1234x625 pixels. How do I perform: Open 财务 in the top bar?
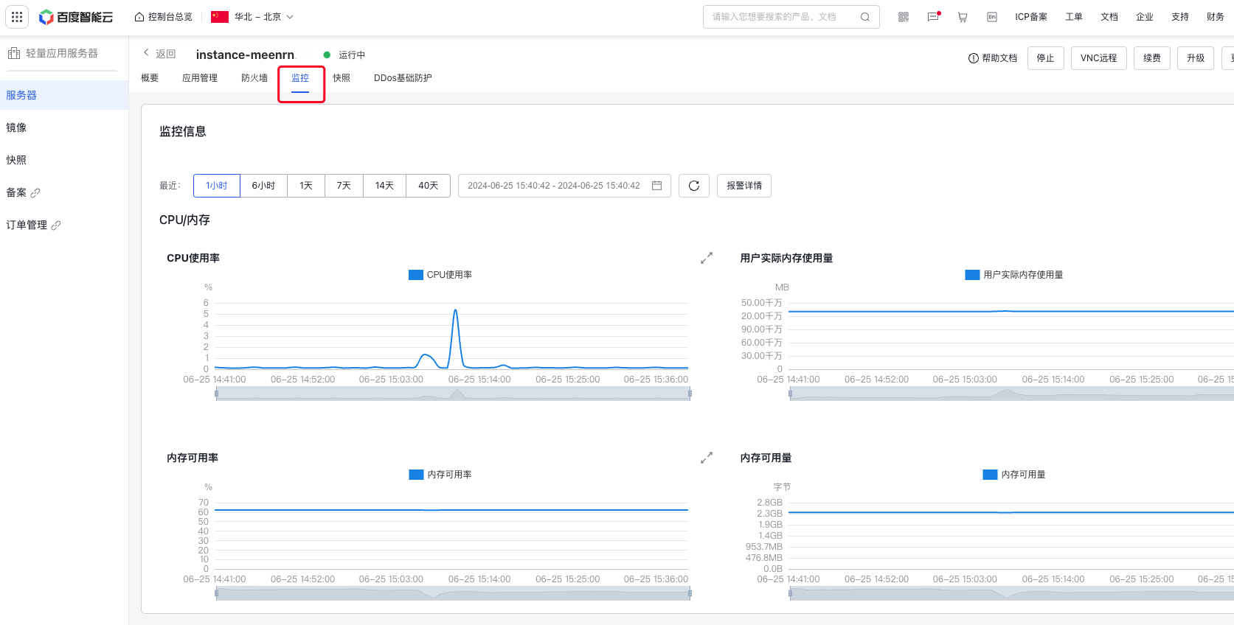[x=1216, y=17]
